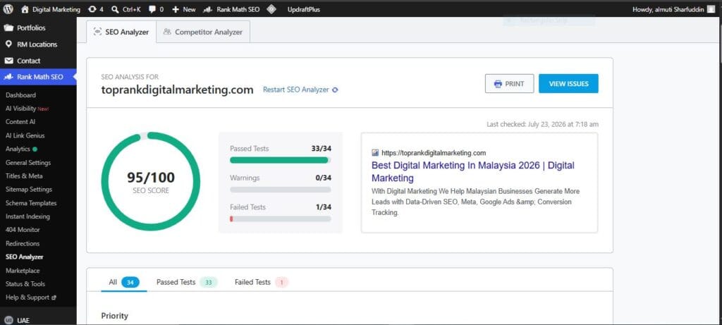The width and height of the screenshot is (722, 325).
Task: Click the UAE sidebar icon
Action: point(8,320)
